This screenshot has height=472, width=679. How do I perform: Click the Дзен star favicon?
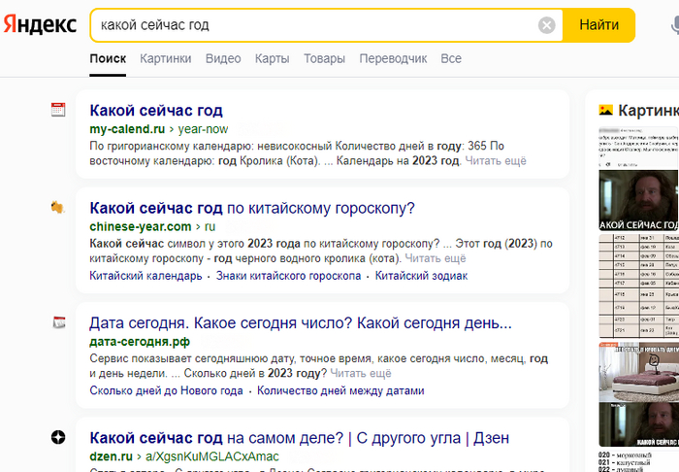click(58, 437)
